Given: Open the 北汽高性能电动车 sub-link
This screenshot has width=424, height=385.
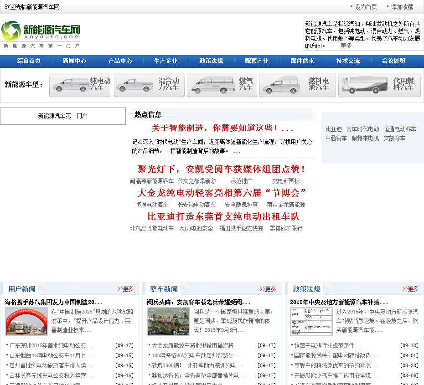Looking at the screenshot, I should click(x=152, y=229).
